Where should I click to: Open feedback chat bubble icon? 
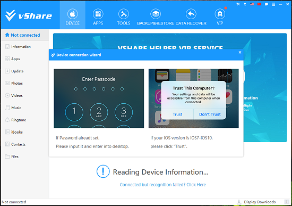coord(267,4)
